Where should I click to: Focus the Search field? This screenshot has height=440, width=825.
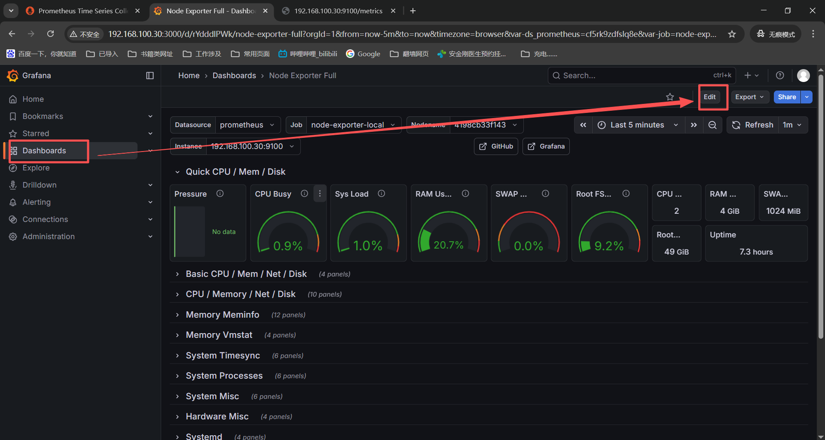[642, 76]
